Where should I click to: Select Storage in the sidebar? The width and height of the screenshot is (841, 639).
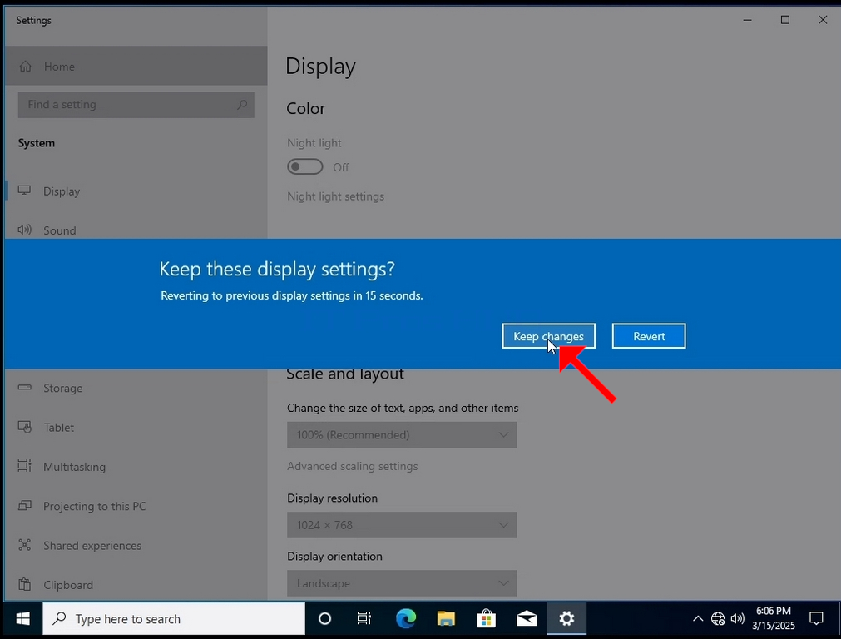tap(136, 388)
